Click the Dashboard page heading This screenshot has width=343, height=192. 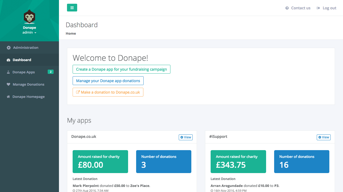pyautogui.click(x=82, y=25)
